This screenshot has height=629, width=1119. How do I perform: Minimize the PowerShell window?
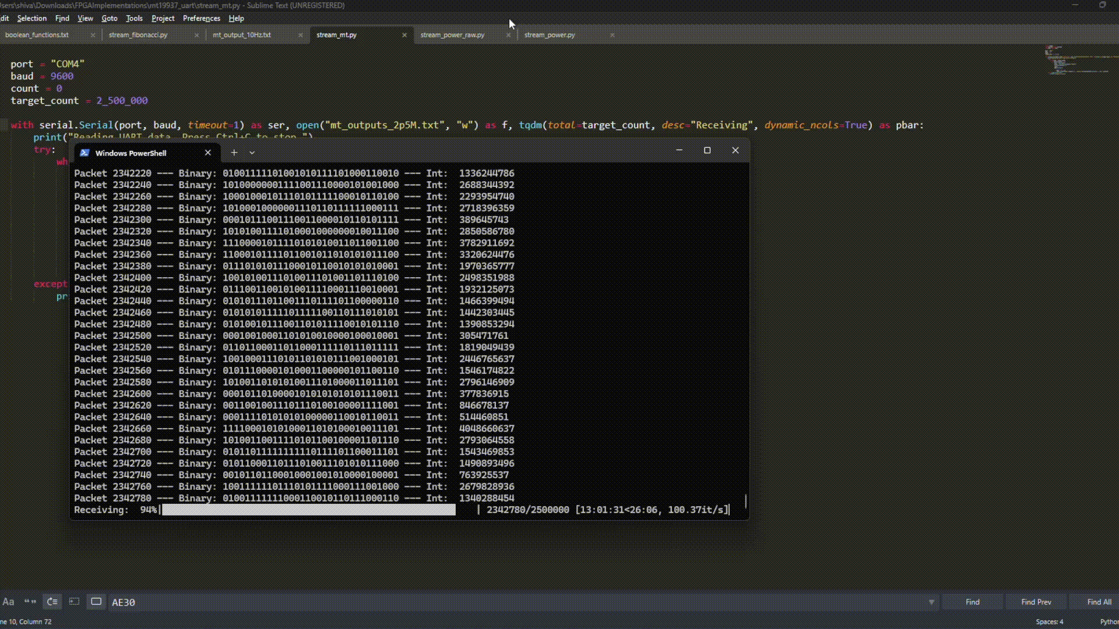[x=679, y=150]
